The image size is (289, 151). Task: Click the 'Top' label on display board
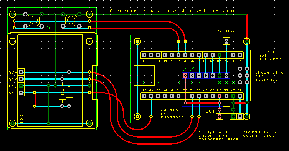(x=21, y=119)
